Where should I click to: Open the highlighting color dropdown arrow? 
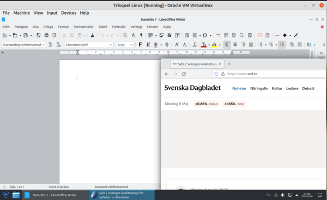(x=220, y=45)
